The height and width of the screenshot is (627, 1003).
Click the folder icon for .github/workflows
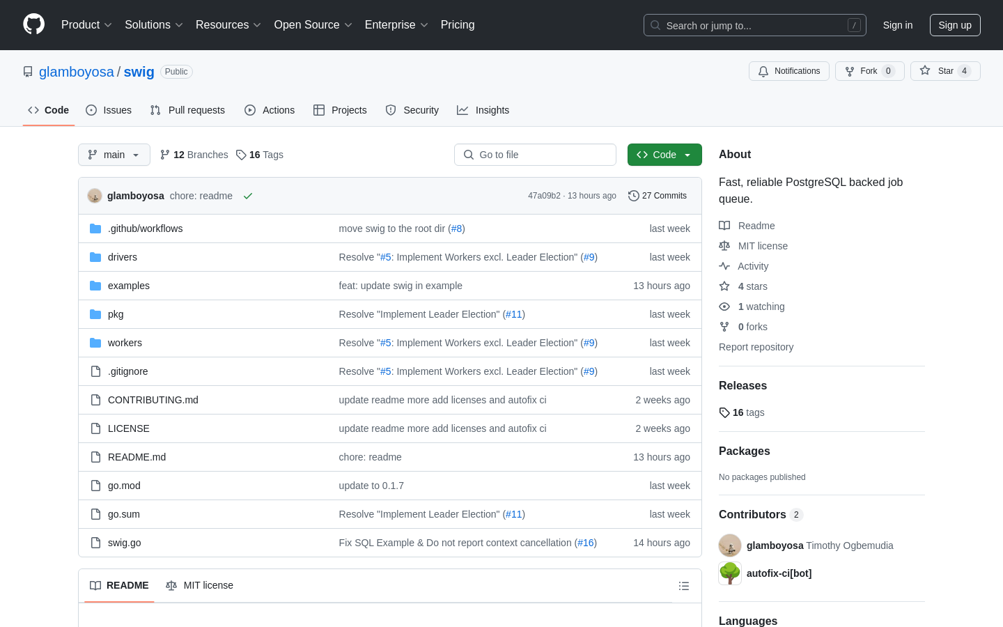pyautogui.click(x=95, y=229)
